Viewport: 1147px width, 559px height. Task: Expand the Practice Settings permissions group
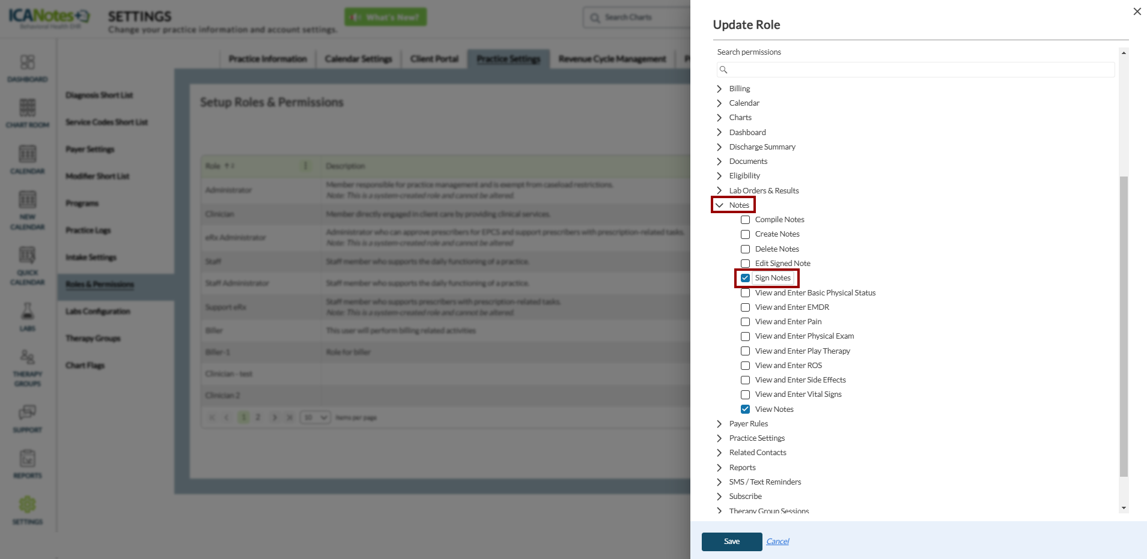(719, 438)
